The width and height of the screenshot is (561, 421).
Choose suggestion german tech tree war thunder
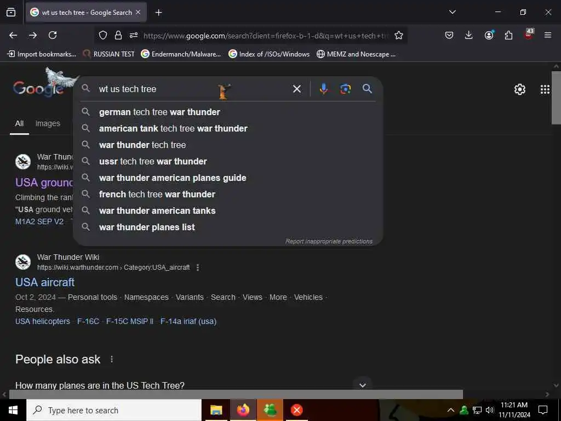click(228, 112)
